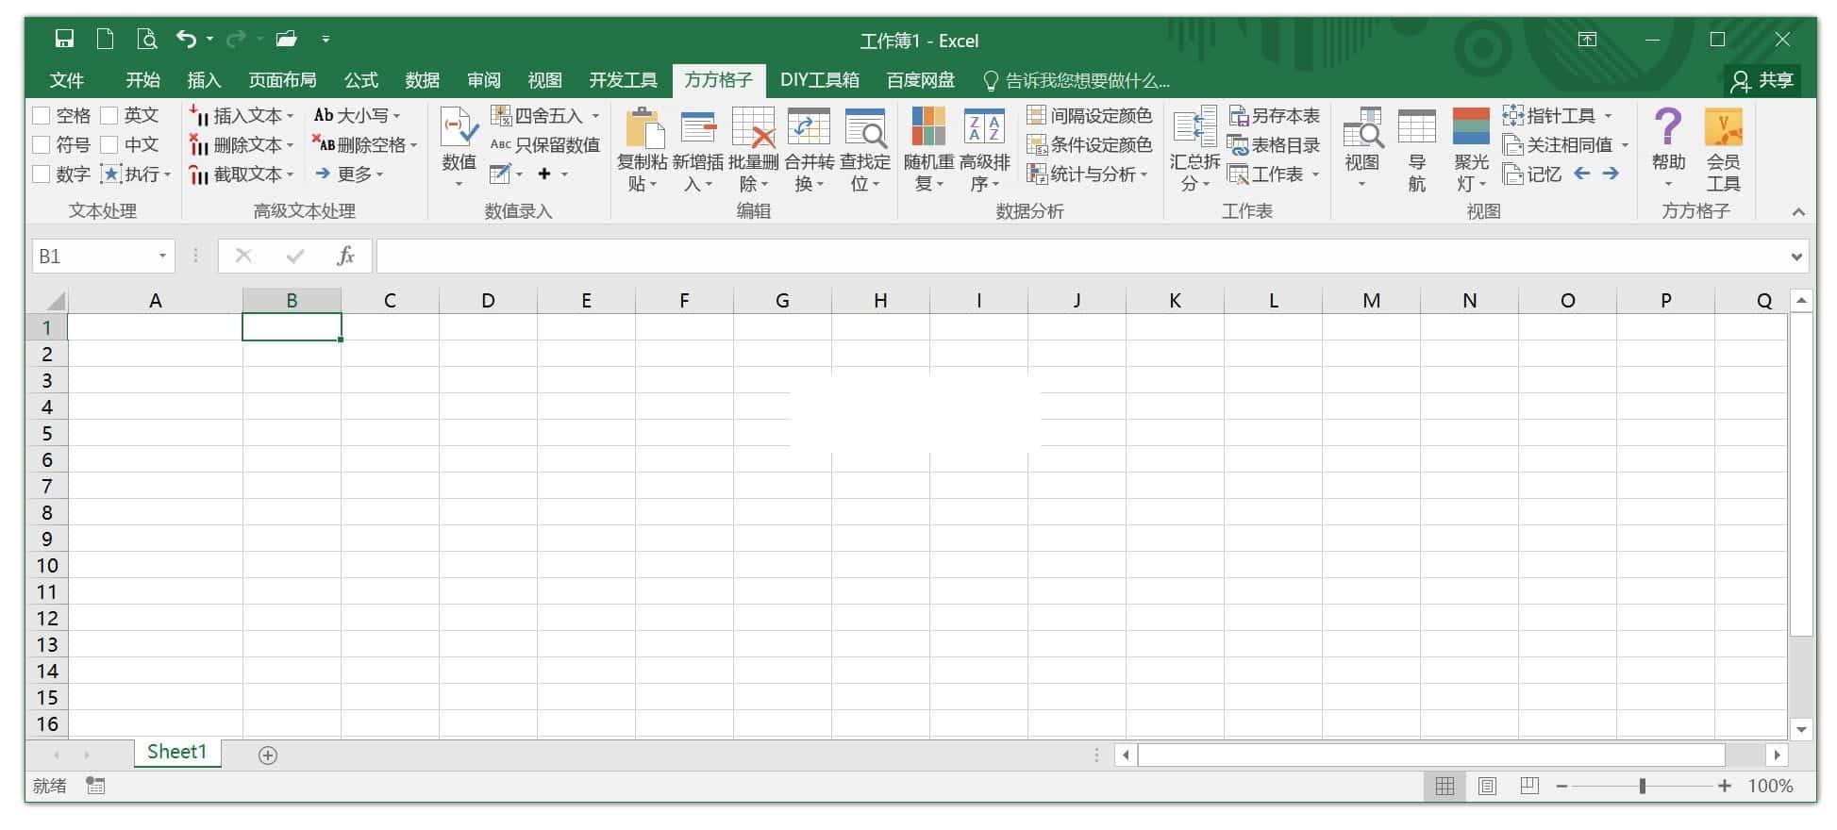
Task: Click the 汇总拆分 icon
Action: tap(1194, 127)
